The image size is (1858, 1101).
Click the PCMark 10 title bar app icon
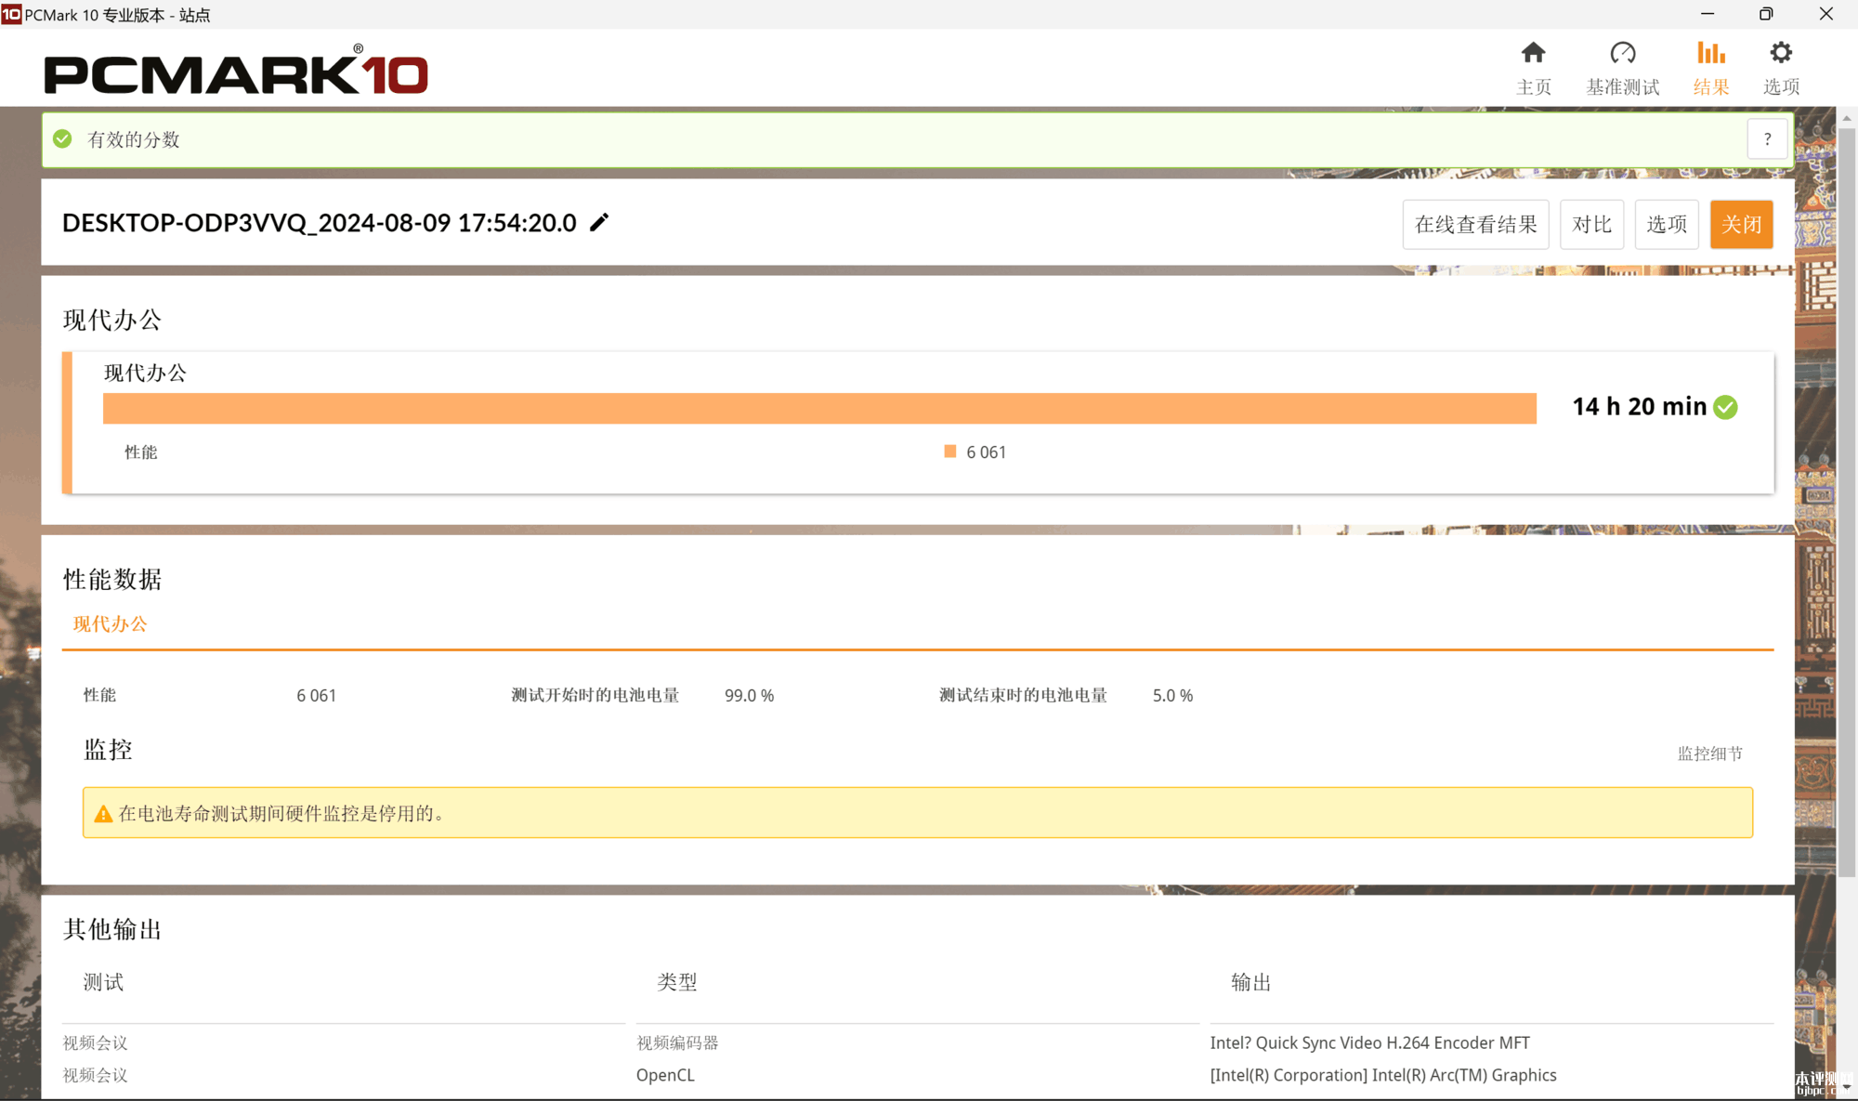pyautogui.click(x=11, y=14)
